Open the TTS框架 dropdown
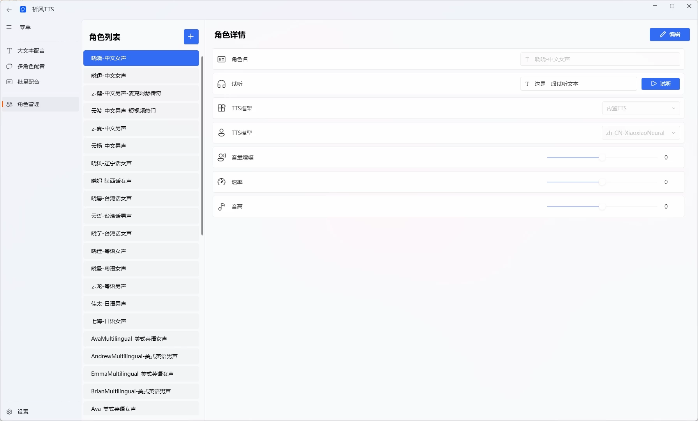This screenshot has width=698, height=421. point(641,108)
